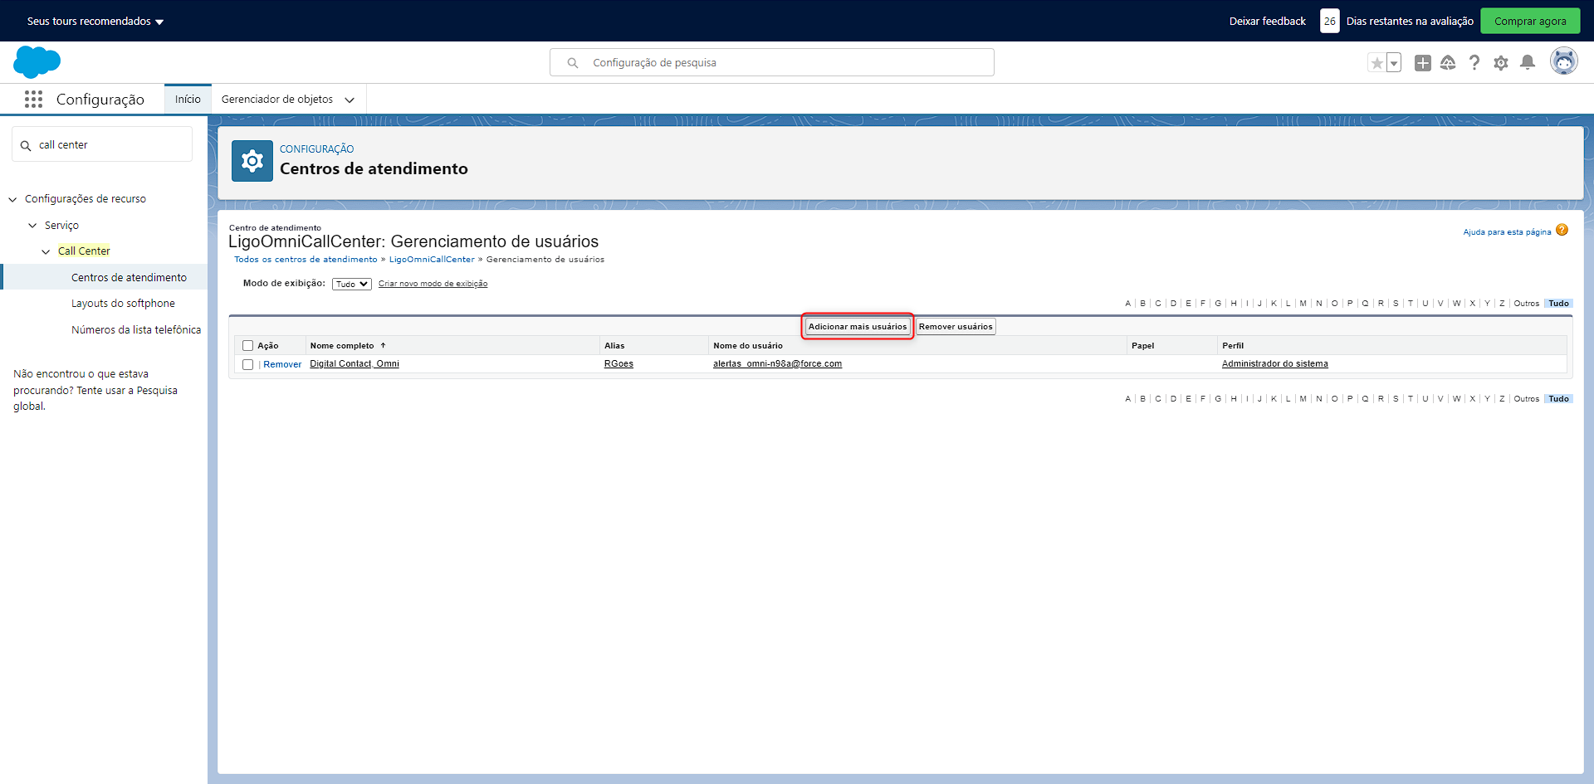This screenshot has height=784, width=1594.
Task: Switch to Gerenciador de objetos tab
Action: [277, 100]
